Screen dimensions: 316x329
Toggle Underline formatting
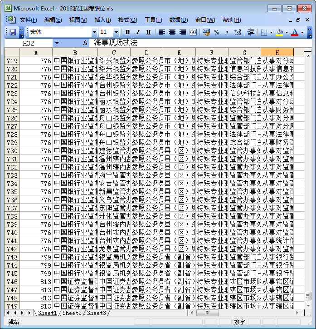(148, 32)
